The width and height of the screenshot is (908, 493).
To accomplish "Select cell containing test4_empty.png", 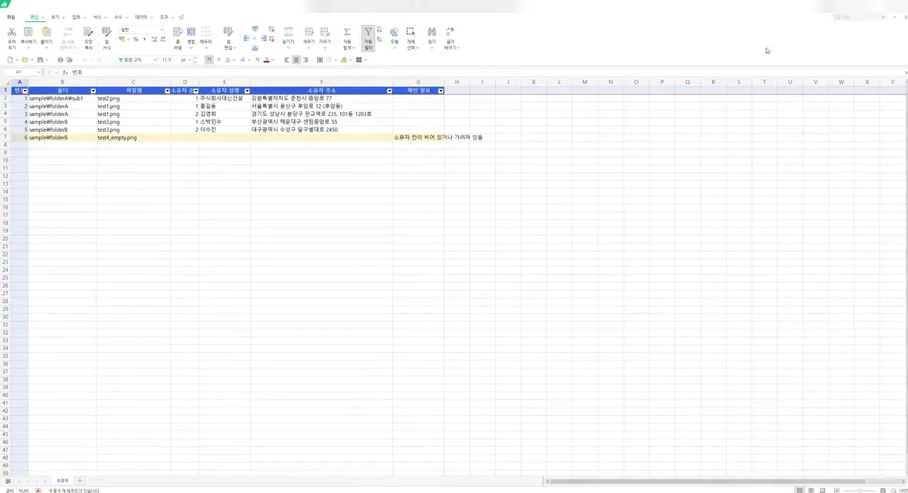I will pos(133,137).
